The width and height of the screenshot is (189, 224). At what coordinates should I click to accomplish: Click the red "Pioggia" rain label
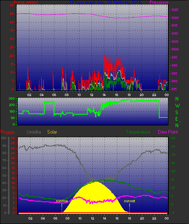[7, 132]
